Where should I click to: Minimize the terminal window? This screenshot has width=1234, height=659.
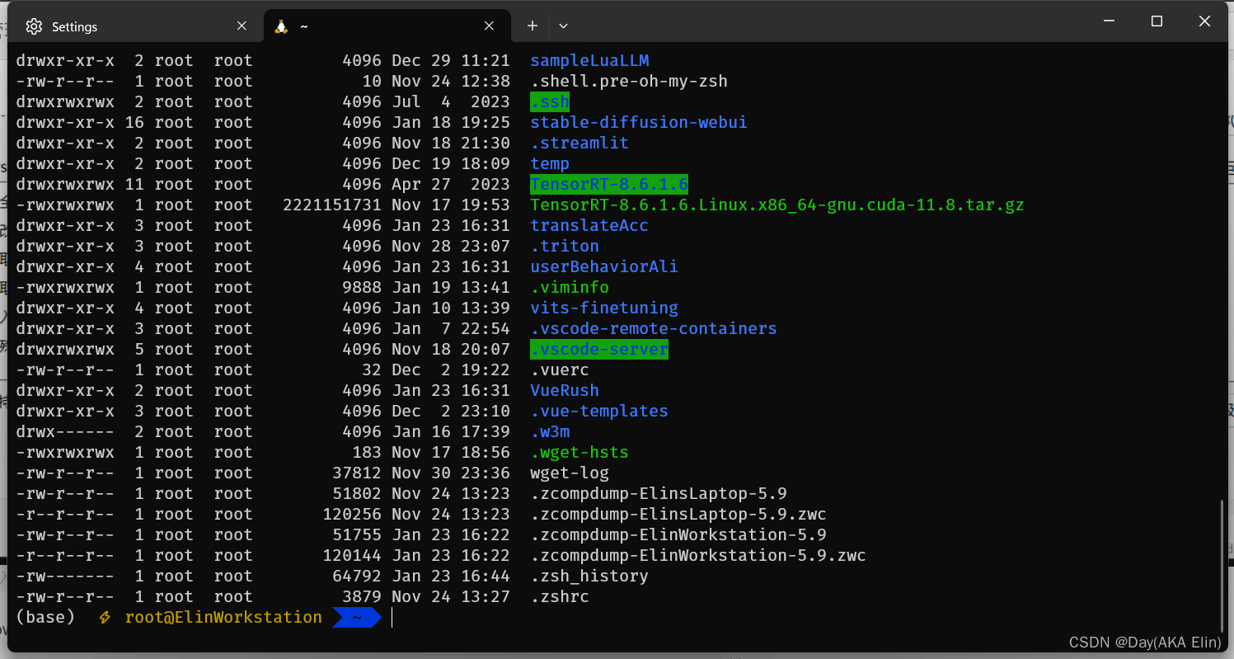1110,22
